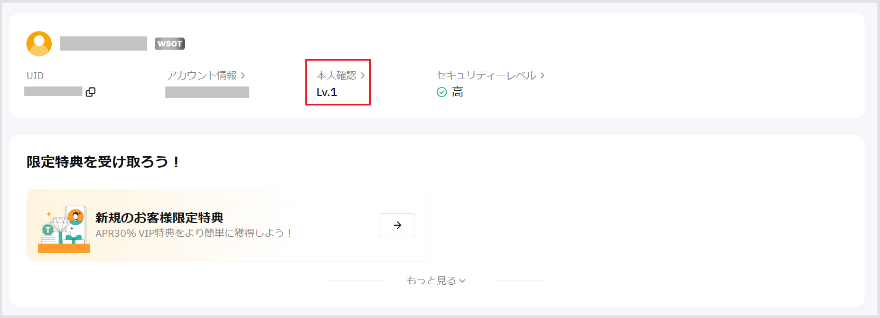
Task: Click the chevron next to 本人確認
Action: pos(363,75)
